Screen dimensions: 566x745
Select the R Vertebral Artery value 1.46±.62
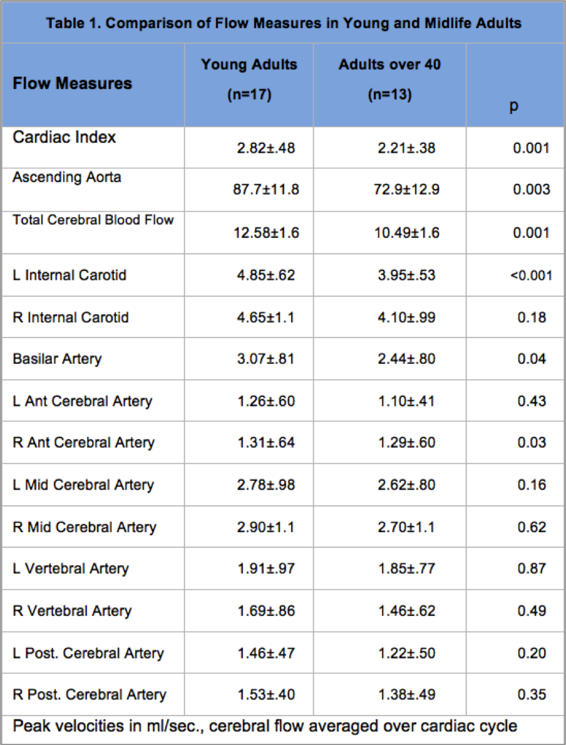click(406, 610)
